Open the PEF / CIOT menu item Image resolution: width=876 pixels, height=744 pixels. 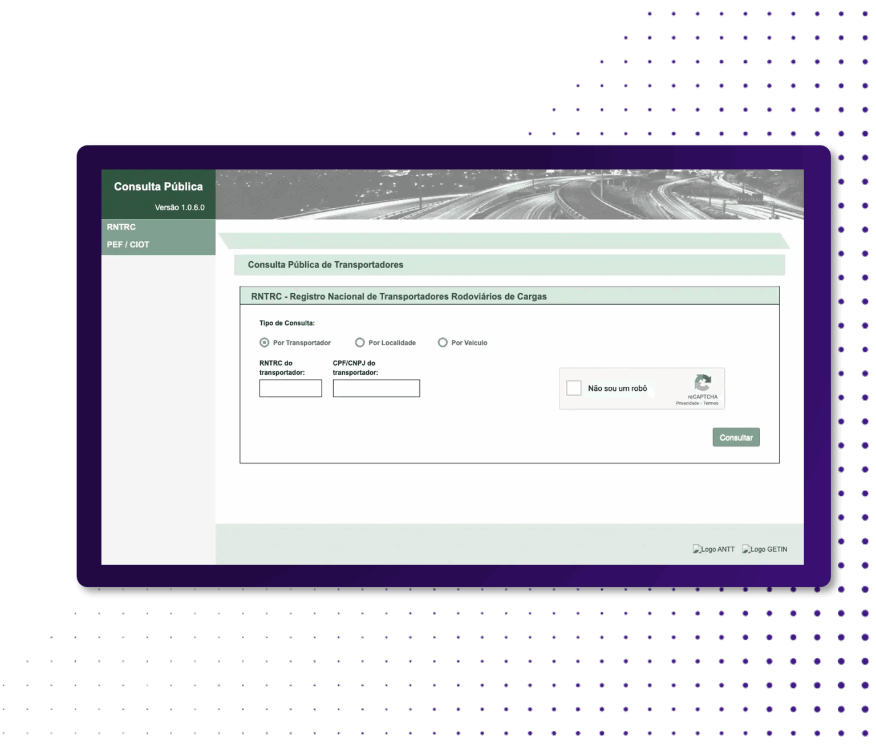[128, 245]
